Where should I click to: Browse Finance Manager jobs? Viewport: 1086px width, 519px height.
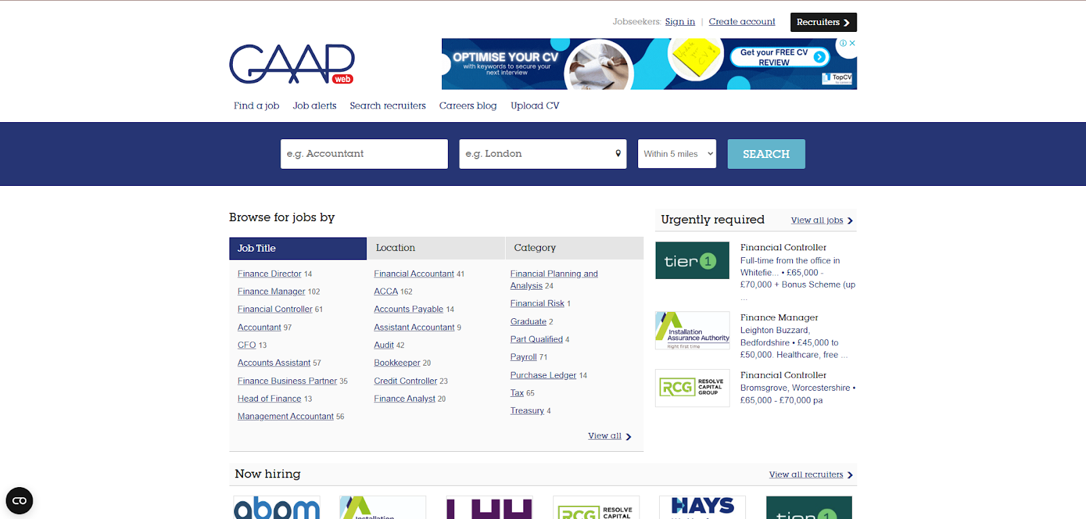(x=271, y=292)
